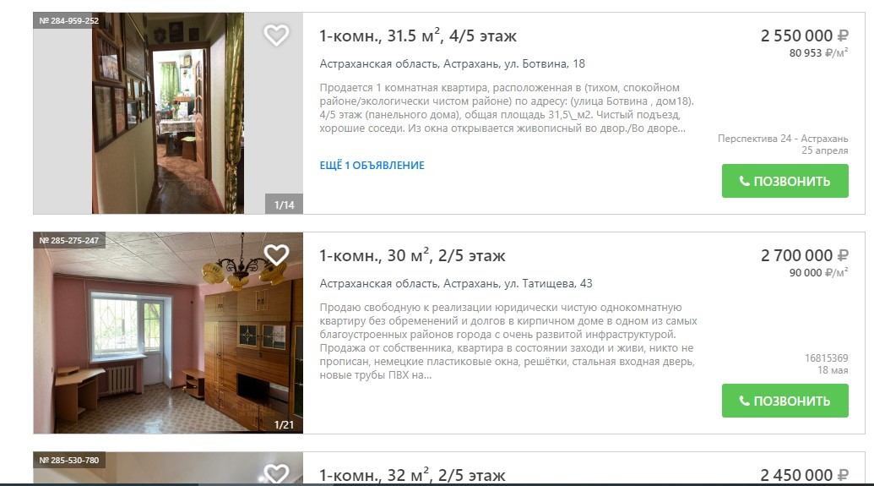Click the description text of the Tatishcheva listing
The width and height of the screenshot is (874, 486).
point(508,341)
